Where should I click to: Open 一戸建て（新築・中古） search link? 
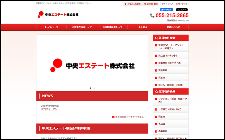(171, 109)
